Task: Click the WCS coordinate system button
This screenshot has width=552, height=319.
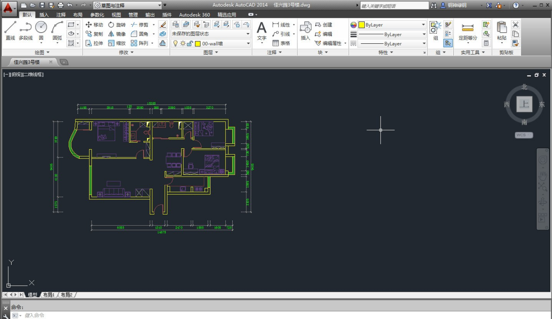Action: point(524,135)
